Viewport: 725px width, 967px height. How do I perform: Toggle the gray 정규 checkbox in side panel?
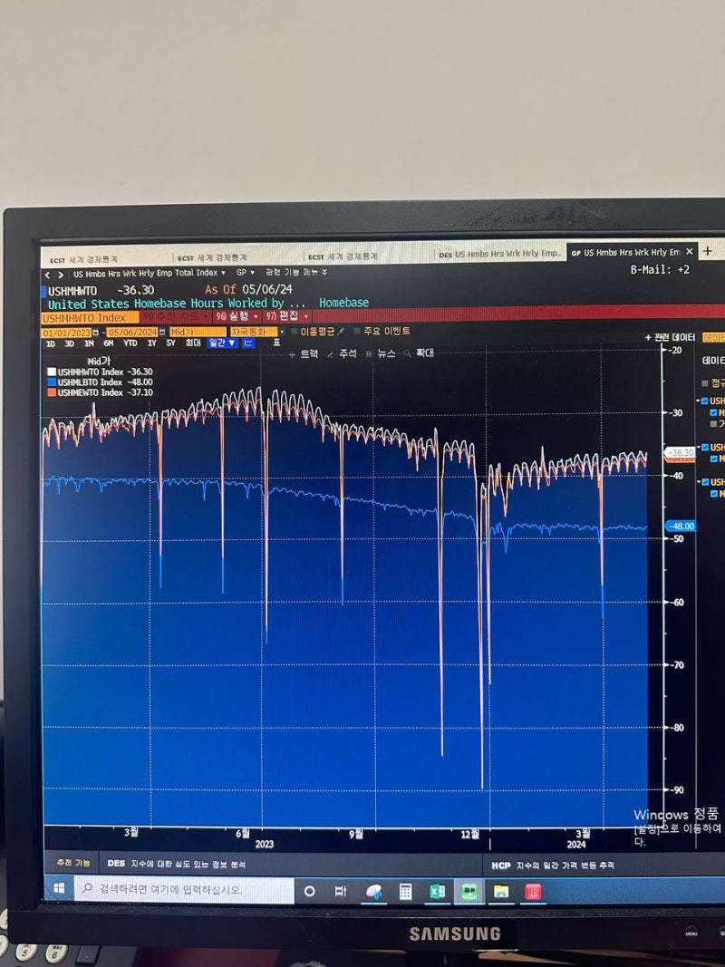tap(705, 383)
